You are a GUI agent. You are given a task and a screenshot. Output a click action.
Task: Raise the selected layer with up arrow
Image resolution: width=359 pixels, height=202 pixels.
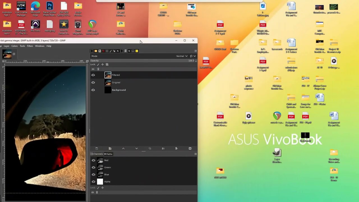[x=123, y=148]
